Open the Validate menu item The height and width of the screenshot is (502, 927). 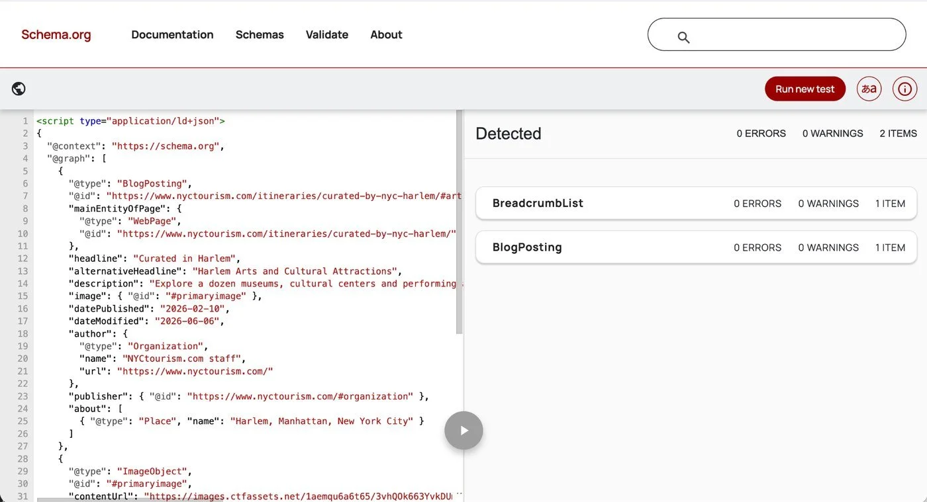pyautogui.click(x=327, y=35)
